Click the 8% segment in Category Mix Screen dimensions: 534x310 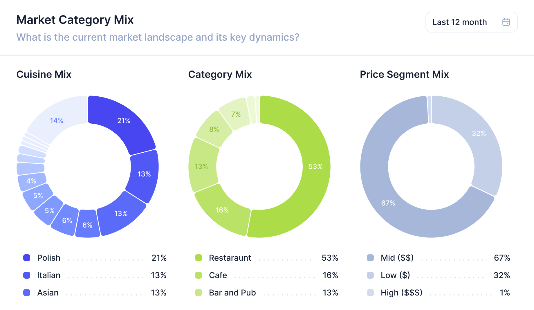tap(214, 129)
